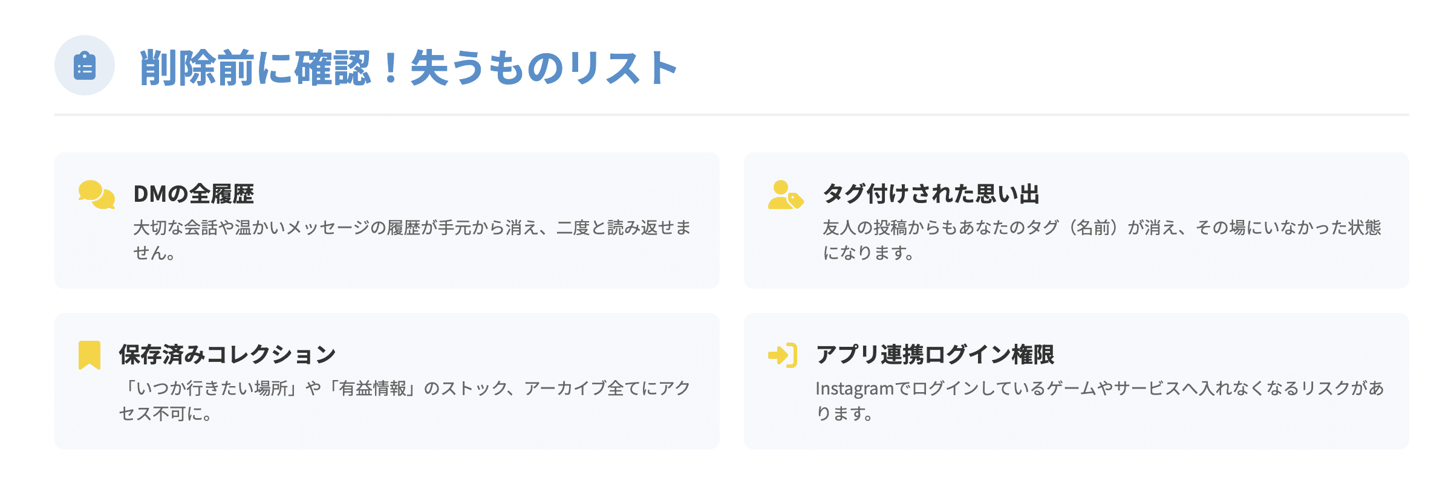Click the login arrow icon
Screen dimensions: 1454x487
tap(782, 355)
